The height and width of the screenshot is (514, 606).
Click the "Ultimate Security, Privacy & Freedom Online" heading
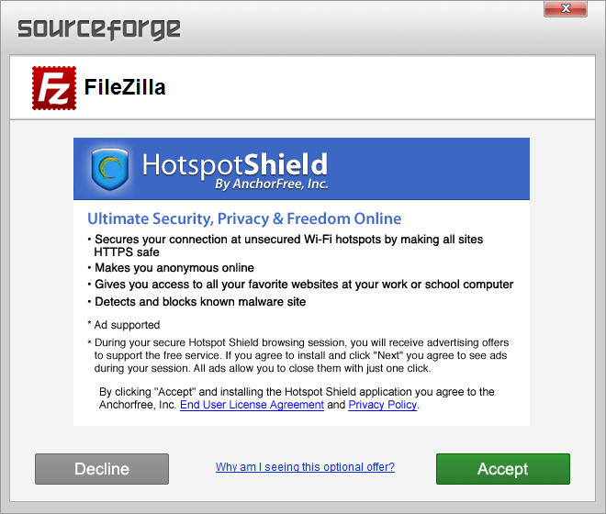(244, 218)
